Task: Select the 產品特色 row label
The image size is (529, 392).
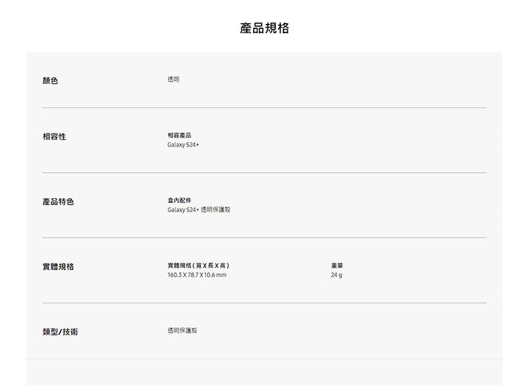Action: (58, 202)
